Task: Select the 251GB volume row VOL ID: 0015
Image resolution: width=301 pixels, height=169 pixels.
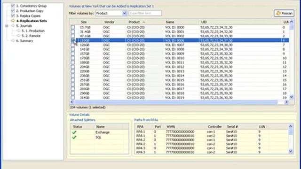Action: [180, 80]
